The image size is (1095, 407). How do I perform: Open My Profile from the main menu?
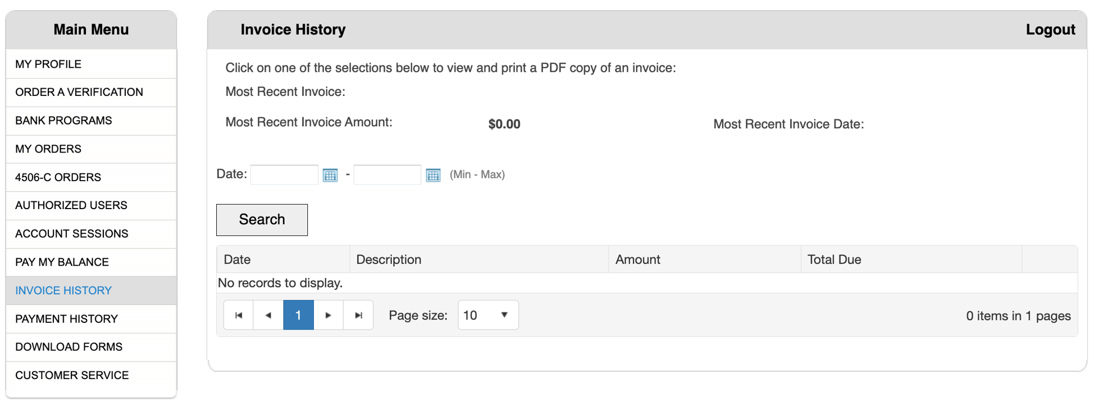48,64
